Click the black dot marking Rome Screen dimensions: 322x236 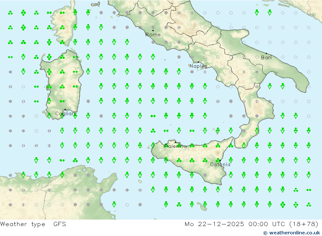[153, 30]
